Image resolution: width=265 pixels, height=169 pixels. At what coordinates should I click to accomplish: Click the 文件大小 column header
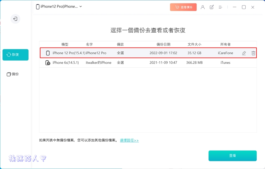pos(194,44)
